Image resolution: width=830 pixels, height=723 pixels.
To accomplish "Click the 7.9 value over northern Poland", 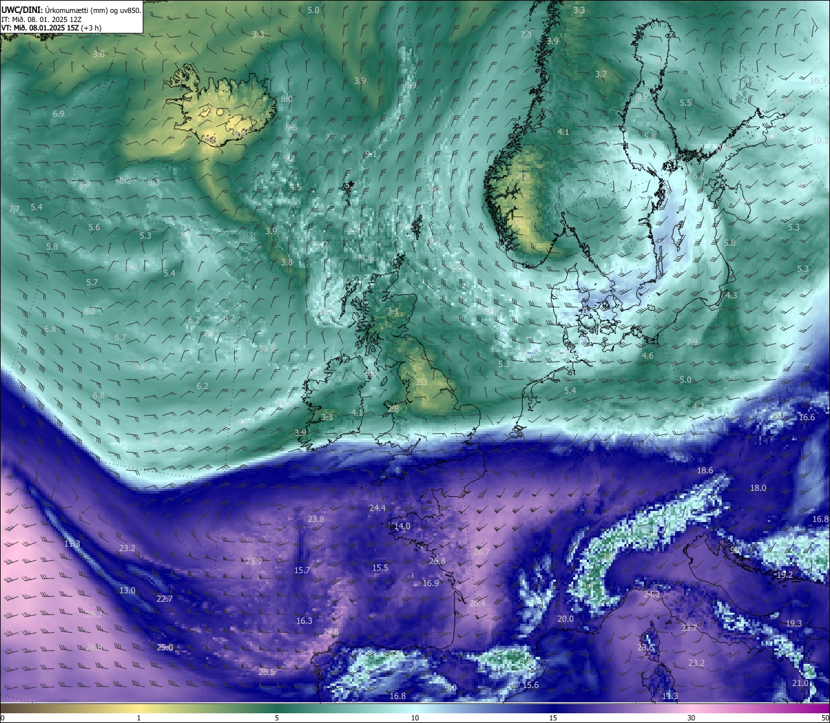I will pos(692,342).
